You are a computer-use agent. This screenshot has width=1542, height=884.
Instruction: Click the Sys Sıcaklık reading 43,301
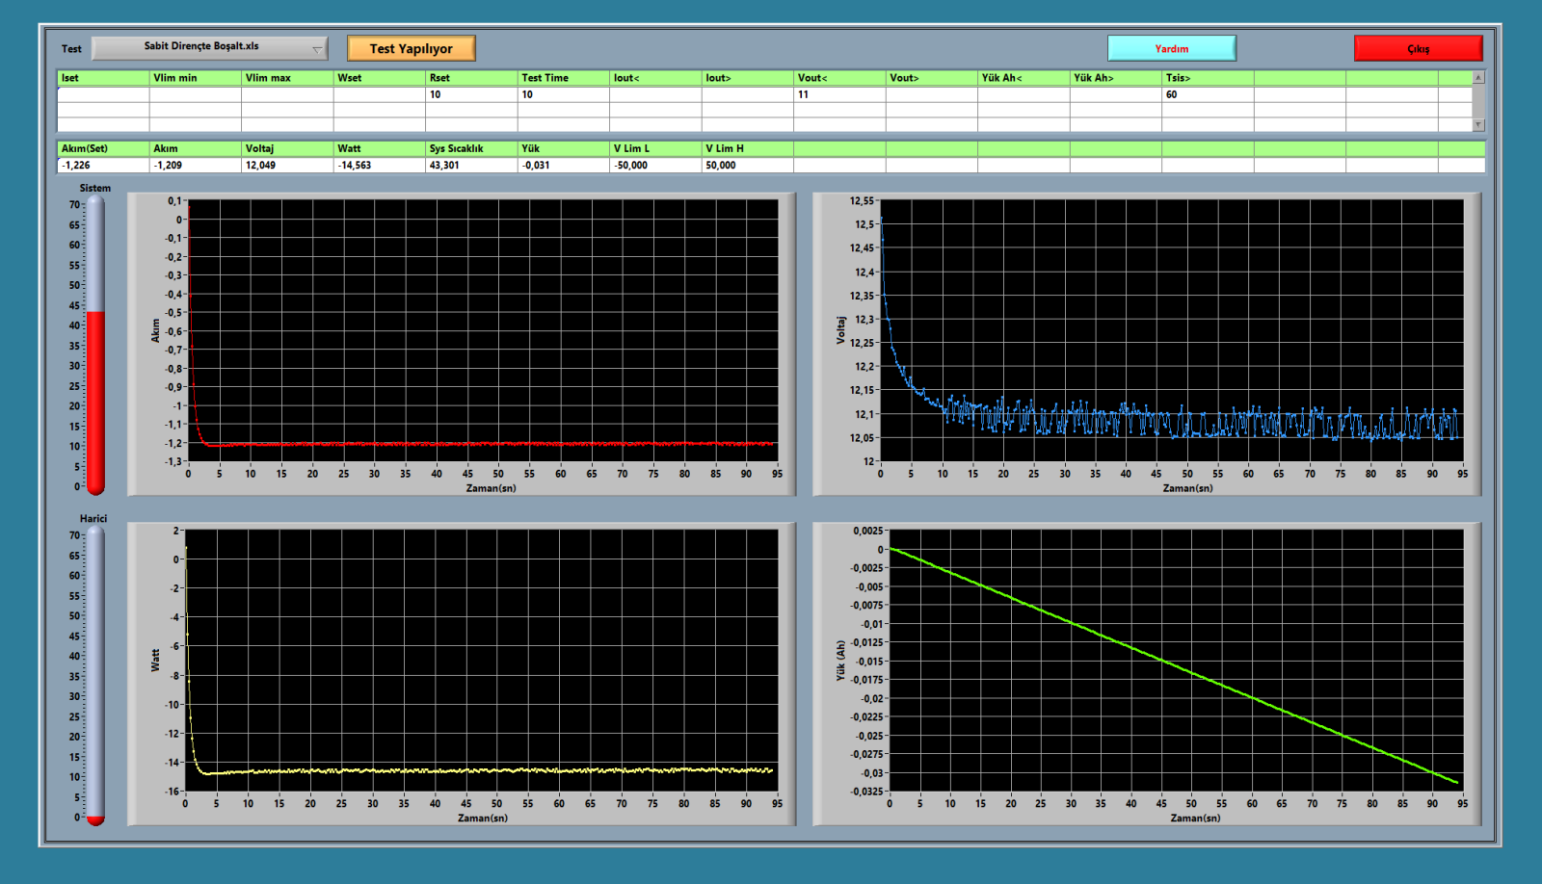pos(471,166)
